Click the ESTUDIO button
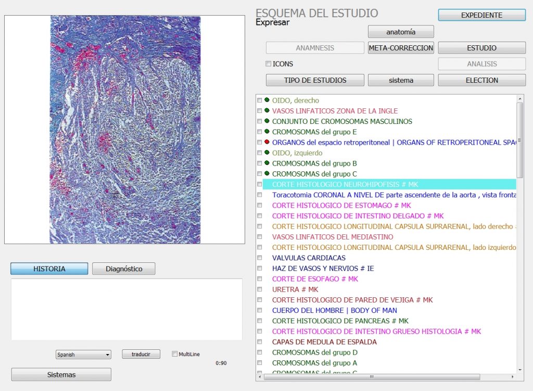 click(x=481, y=48)
